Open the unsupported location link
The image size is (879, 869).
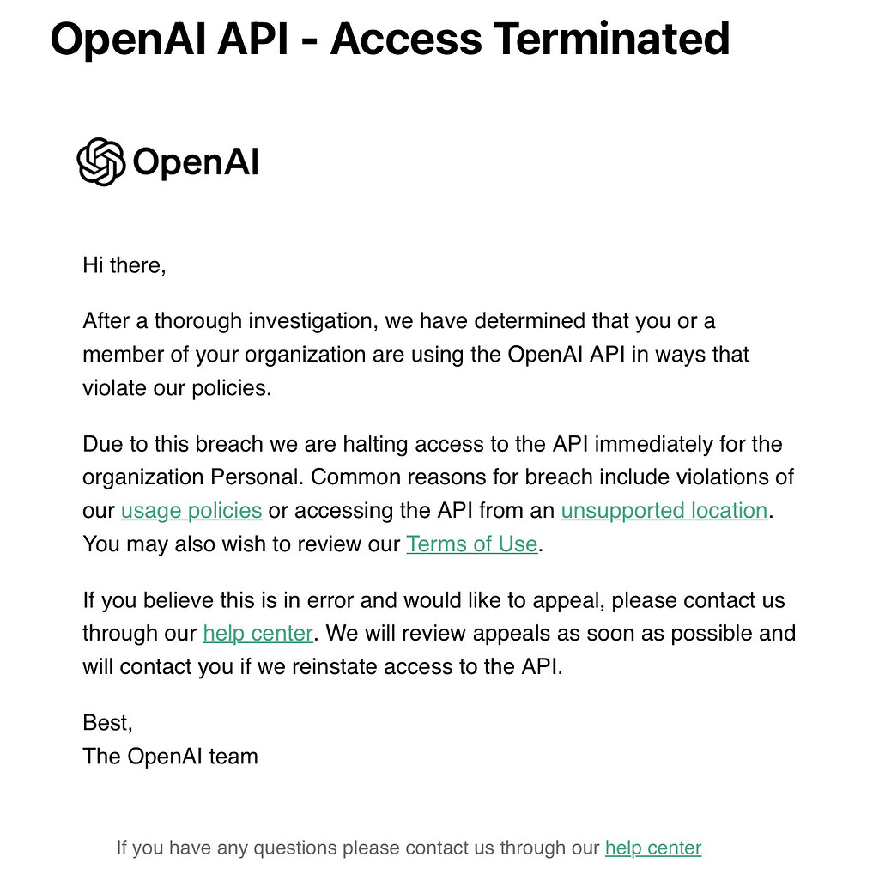click(664, 511)
